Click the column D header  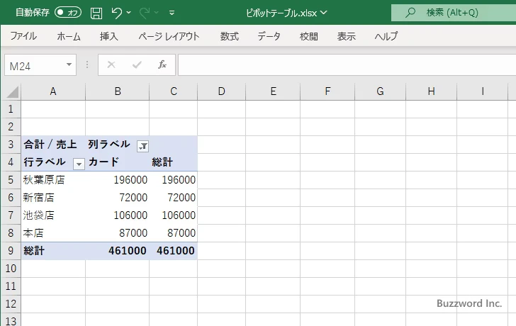pos(221,91)
